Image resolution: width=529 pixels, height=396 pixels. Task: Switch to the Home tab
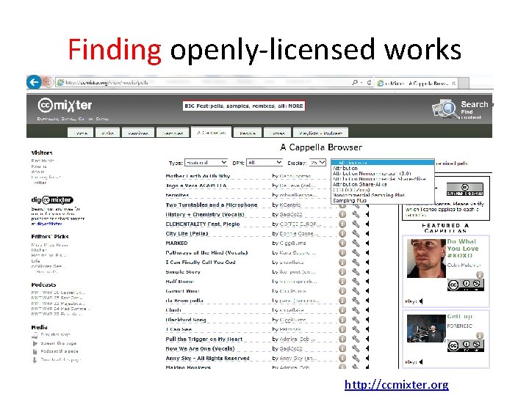pyautogui.click(x=80, y=133)
